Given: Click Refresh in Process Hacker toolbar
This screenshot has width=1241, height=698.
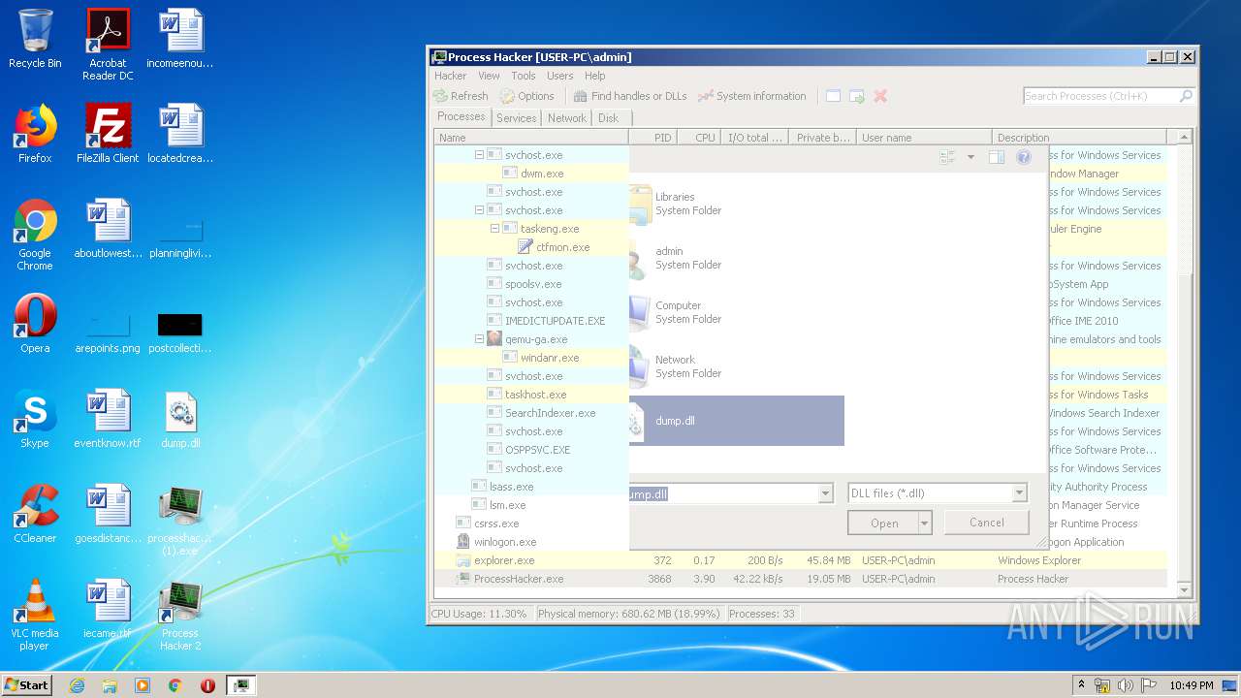Looking at the screenshot, I should [461, 96].
